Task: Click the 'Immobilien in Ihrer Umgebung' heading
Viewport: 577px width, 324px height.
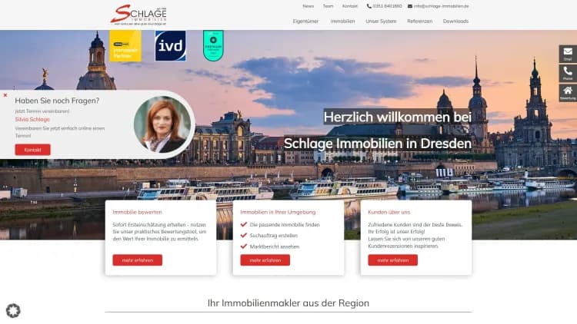Action: click(278, 212)
